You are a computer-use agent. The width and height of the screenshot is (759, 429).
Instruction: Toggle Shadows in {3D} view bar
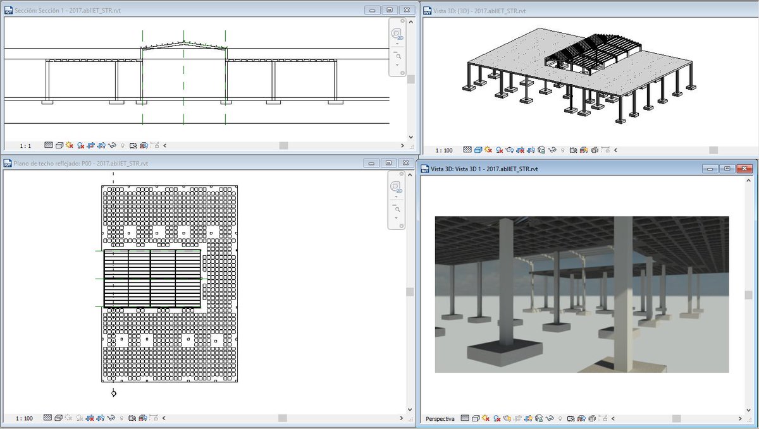click(500, 150)
